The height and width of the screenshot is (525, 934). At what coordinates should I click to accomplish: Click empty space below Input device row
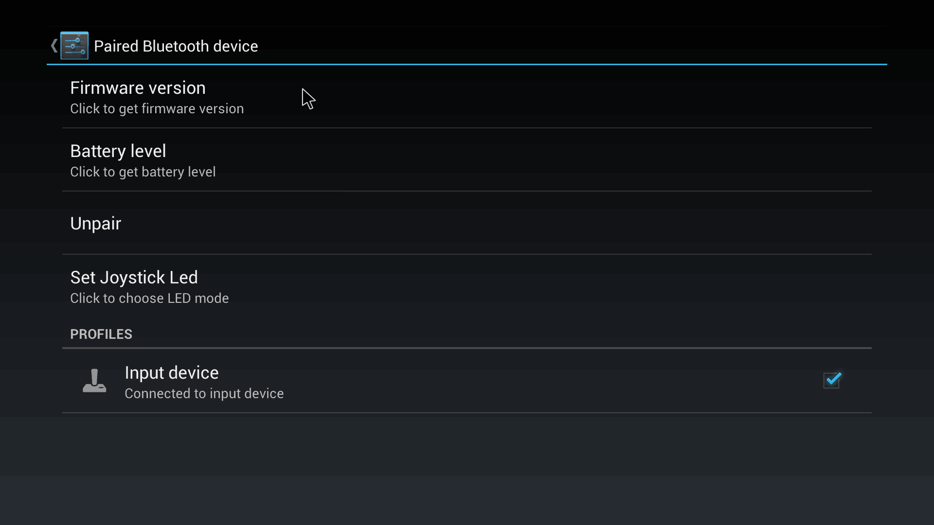[467, 467]
